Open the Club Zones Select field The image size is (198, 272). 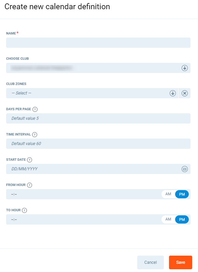[92, 93]
